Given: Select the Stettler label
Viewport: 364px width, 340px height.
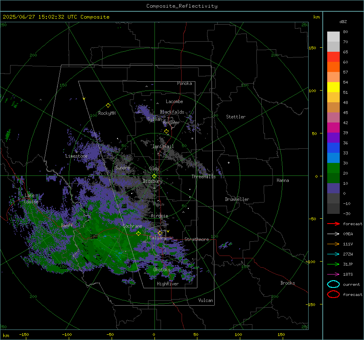Looking at the screenshot, I should pyautogui.click(x=236, y=117).
